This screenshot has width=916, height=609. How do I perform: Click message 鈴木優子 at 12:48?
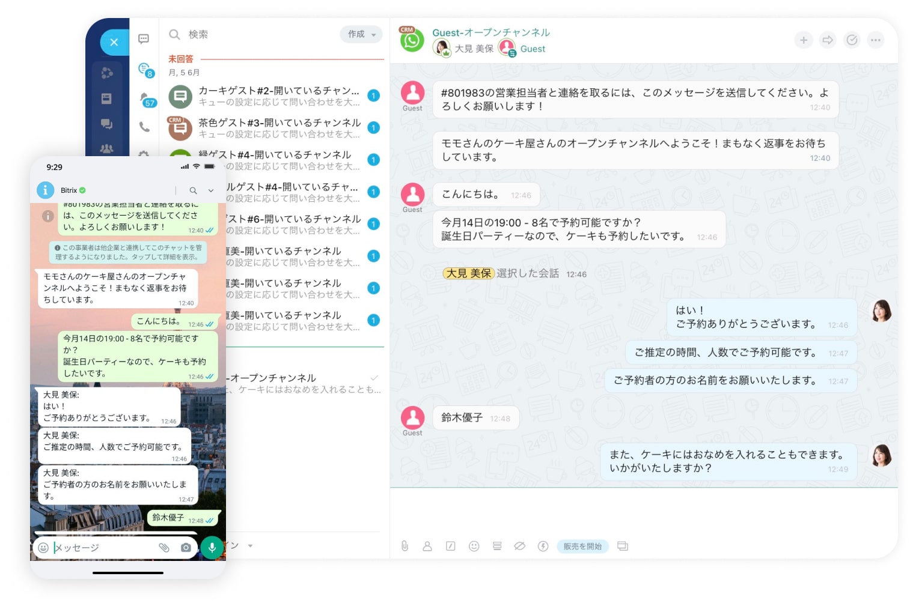(475, 417)
